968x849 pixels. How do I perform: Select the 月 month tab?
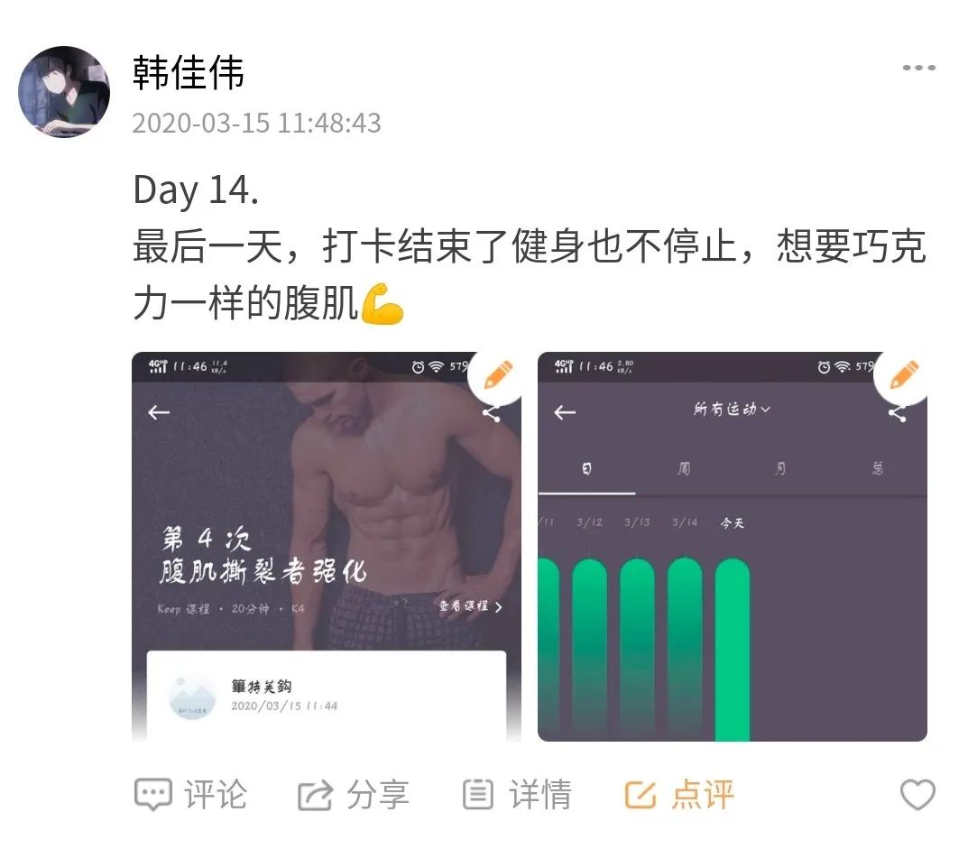click(x=780, y=469)
